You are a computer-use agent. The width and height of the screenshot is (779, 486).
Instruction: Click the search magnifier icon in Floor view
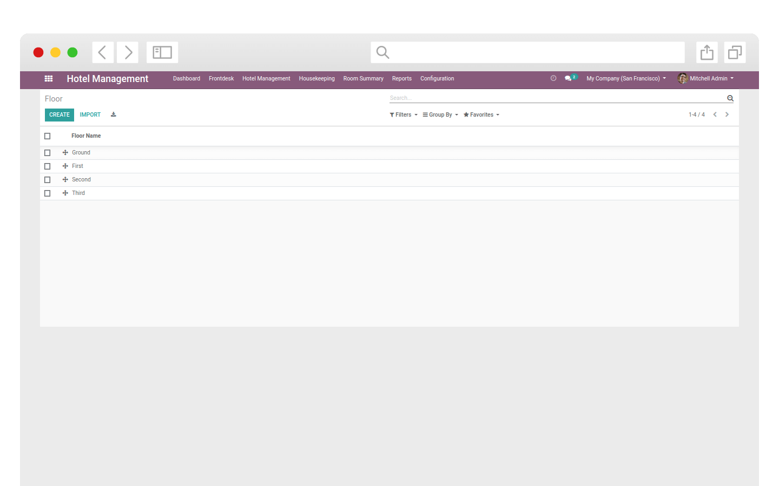pyautogui.click(x=730, y=98)
